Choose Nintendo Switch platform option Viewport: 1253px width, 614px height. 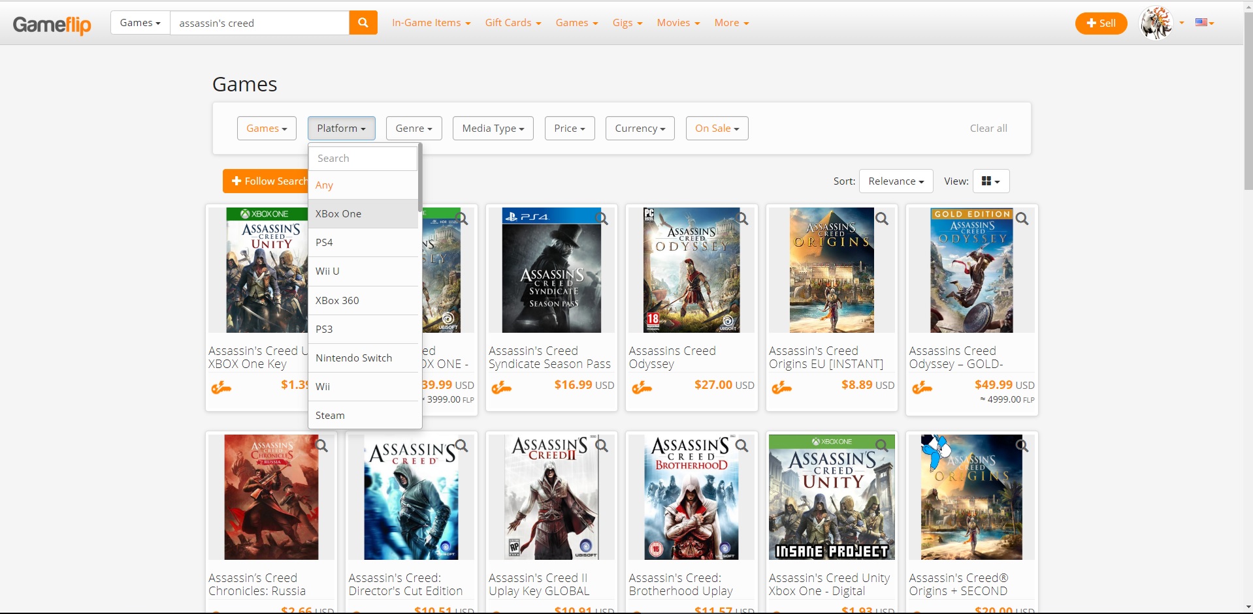(363, 358)
